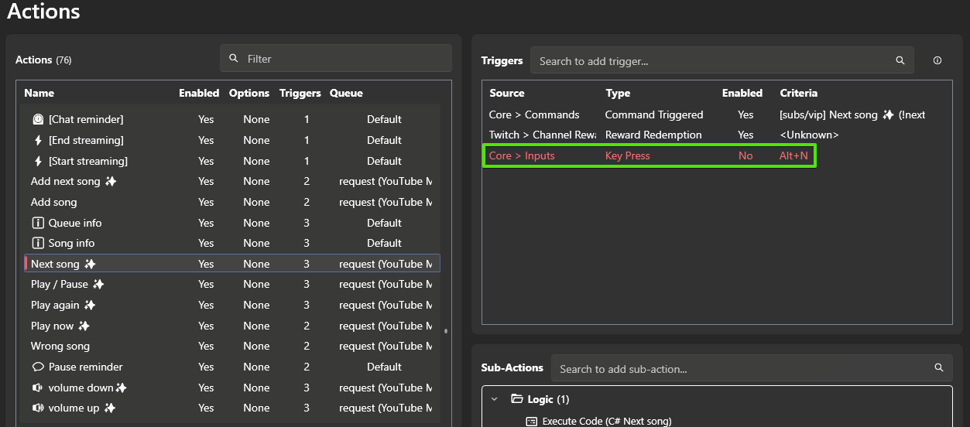Click the speech bubble icon of Pause reminder
Image resolution: width=970 pixels, height=427 pixels.
[x=37, y=367]
